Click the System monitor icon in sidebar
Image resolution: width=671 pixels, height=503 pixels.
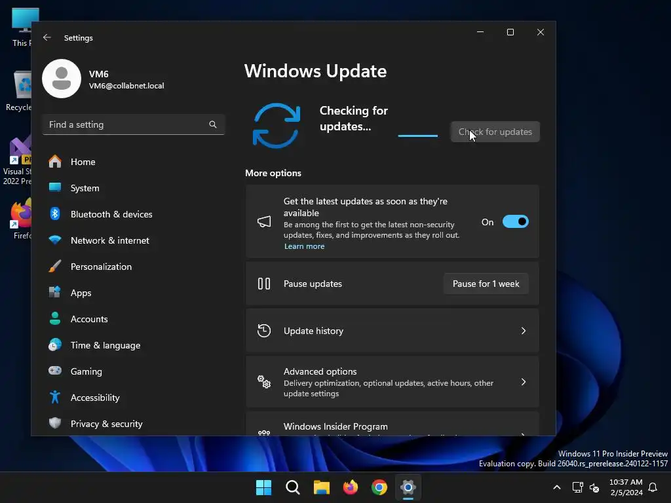coord(55,188)
